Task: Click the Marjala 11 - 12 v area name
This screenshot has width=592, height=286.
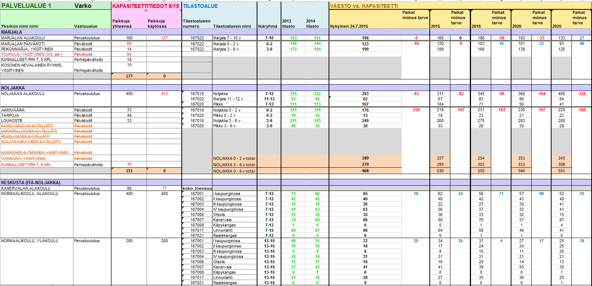Action: point(228,99)
